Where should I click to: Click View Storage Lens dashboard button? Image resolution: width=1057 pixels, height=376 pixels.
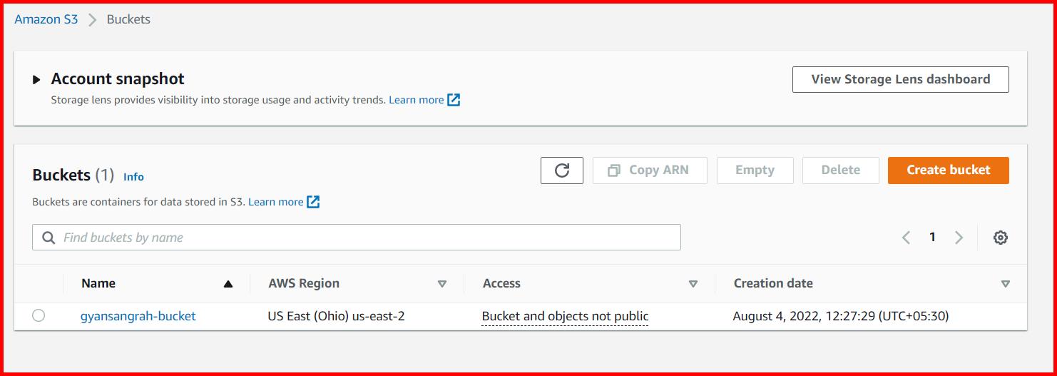(901, 79)
